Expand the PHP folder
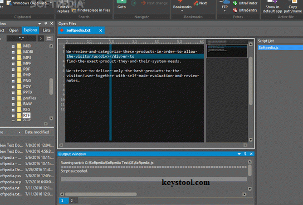 [13, 75]
